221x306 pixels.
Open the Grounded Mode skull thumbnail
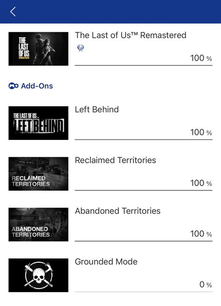38,275
